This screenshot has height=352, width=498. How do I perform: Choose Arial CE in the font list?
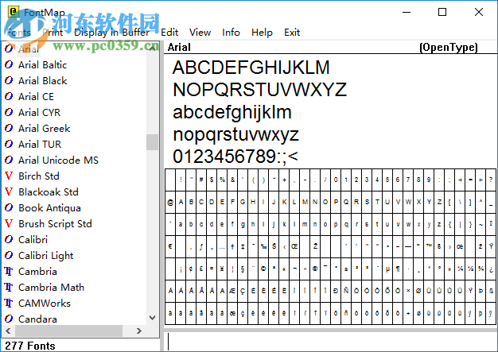click(36, 96)
